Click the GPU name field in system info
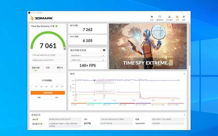 pyautogui.click(x=65, y=119)
